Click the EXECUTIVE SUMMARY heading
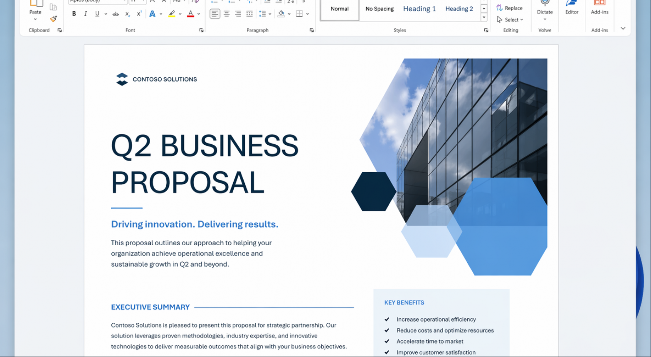Viewport: 651px width, 357px height. pos(150,307)
